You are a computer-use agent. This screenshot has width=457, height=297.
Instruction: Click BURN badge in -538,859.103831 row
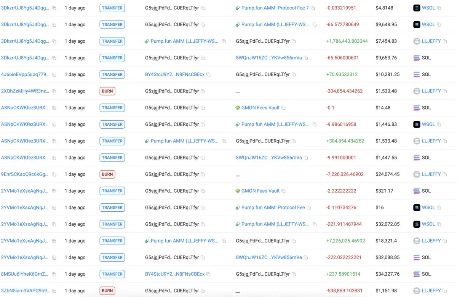tap(107, 291)
